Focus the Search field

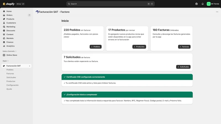coord(110,4)
